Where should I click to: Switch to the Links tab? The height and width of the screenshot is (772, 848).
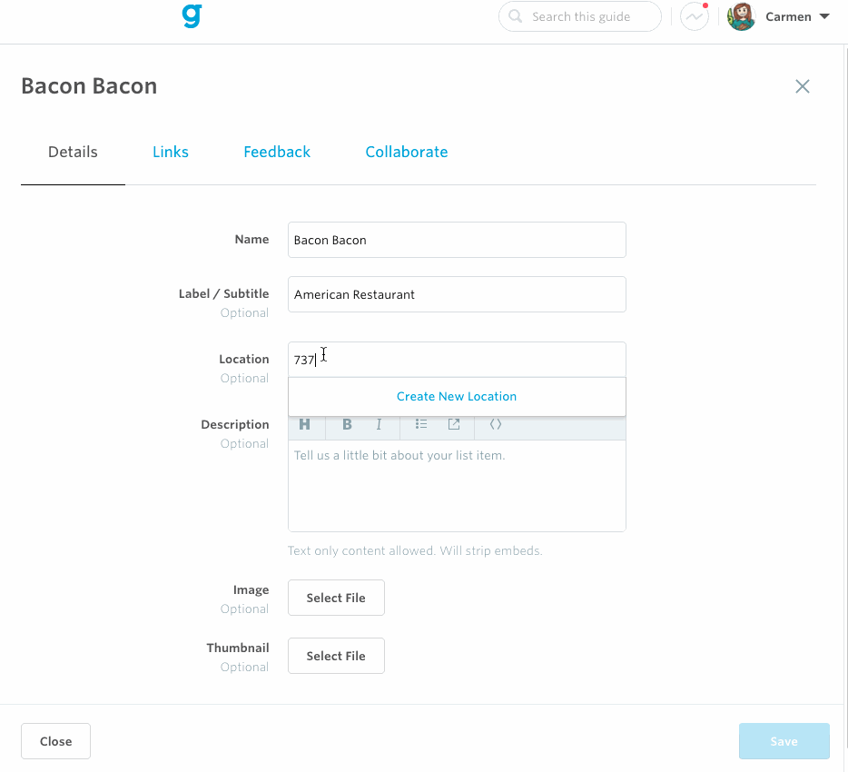coord(171,152)
